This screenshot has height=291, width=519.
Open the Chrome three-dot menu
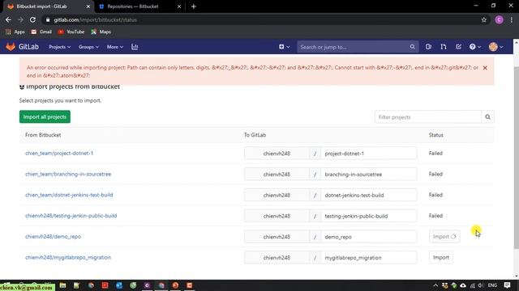point(512,19)
